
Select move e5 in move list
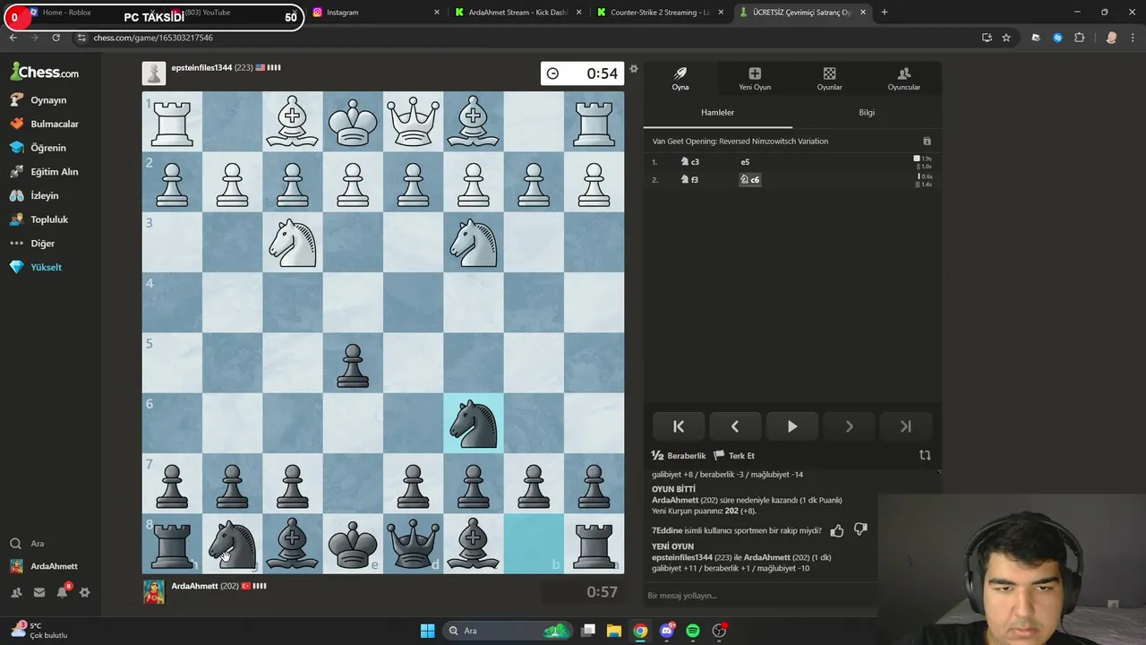tap(745, 162)
